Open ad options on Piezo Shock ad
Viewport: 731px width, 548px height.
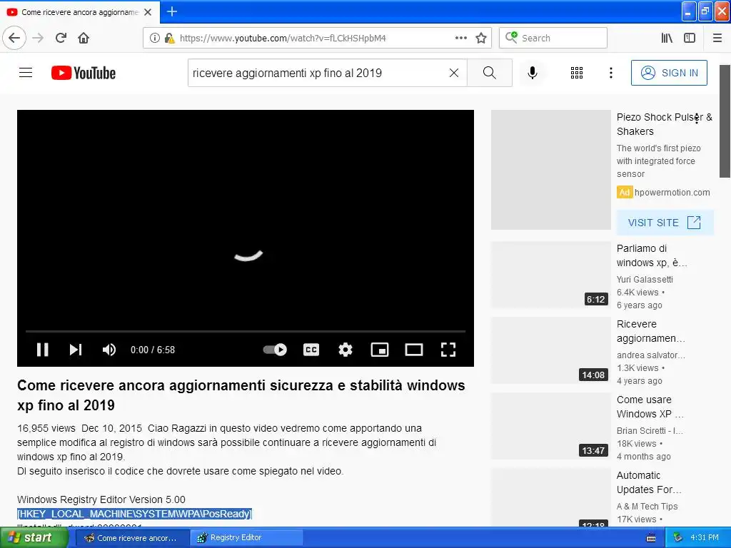point(697,118)
